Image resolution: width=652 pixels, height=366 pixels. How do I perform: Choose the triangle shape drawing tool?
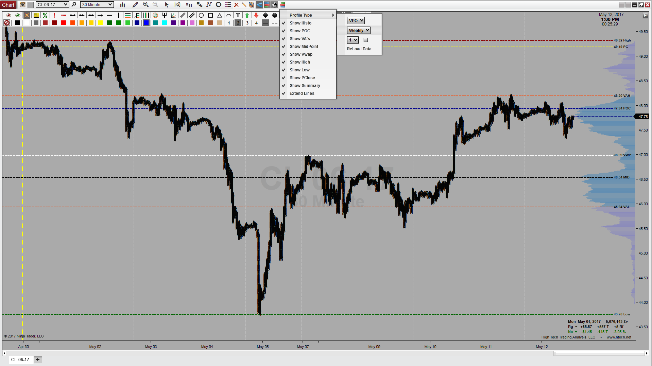tap(220, 15)
